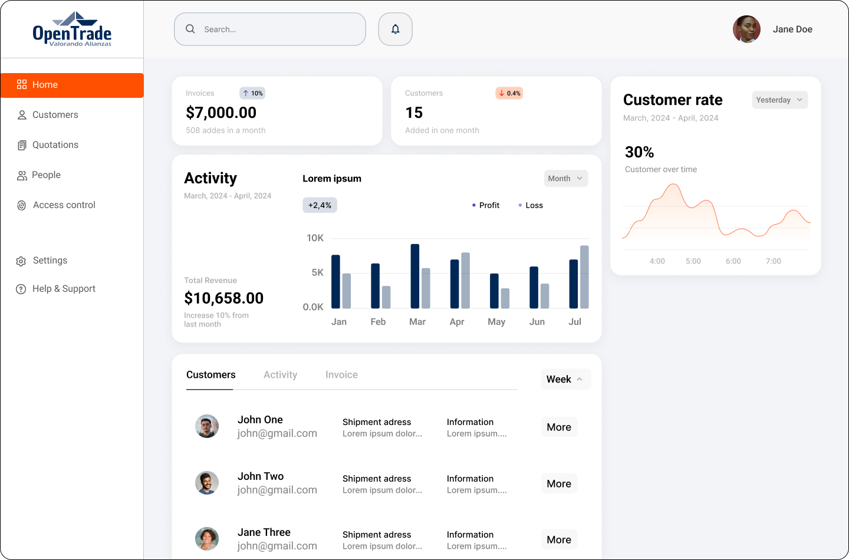Select the Customers tab in the table
This screenshot has height=560, width=849.
[210, 375]
